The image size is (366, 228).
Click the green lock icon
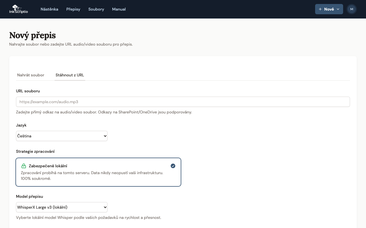click(x=24, y=166)
